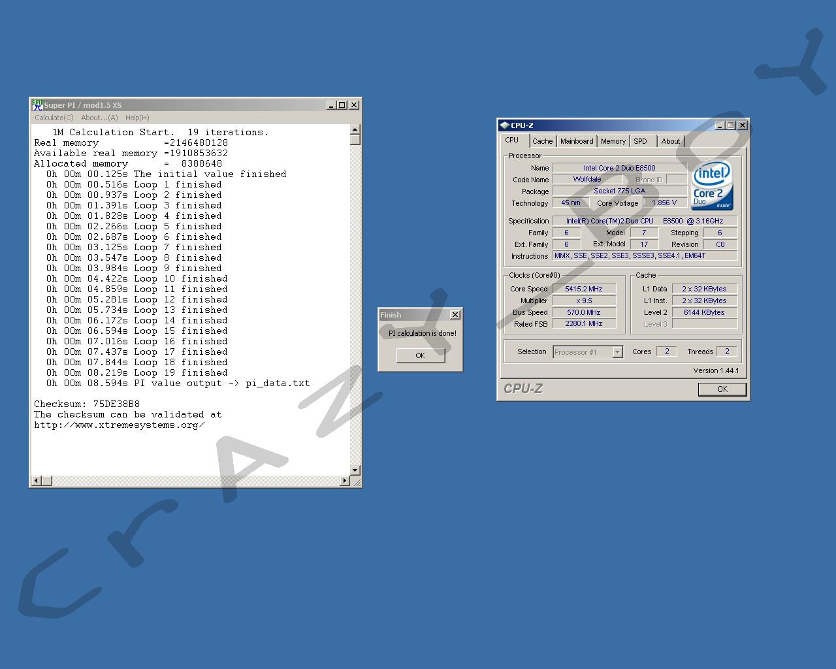Viewport: 836px width, 669px height.
Task: Click the Checksum: 75DE38B8 line
Action: tap(87, 404)
